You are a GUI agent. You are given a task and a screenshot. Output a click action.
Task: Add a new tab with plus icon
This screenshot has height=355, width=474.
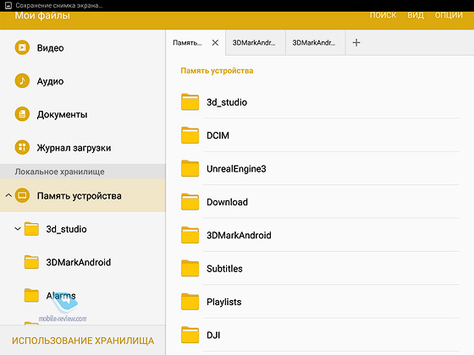356,42
